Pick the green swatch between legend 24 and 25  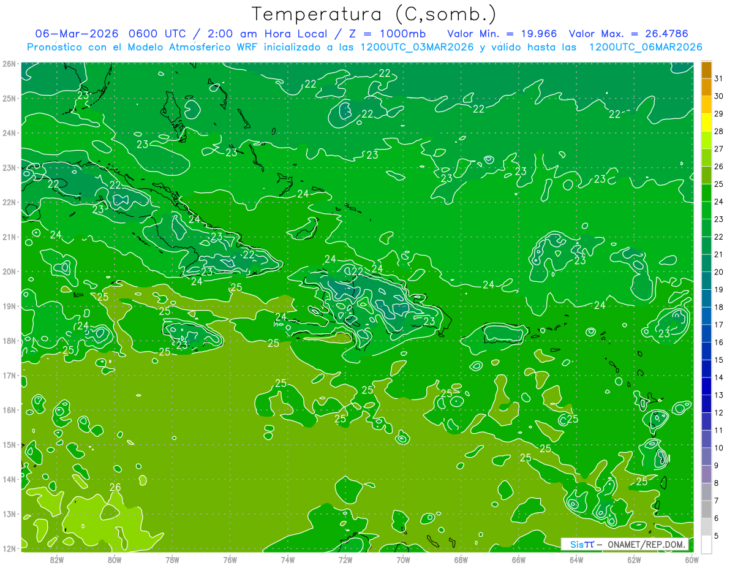coord(706,193)
